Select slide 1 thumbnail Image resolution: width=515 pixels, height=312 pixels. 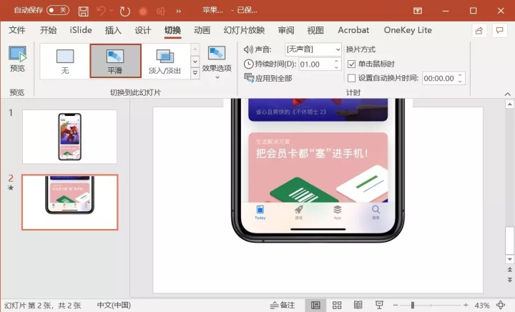(x=69, y=137)
